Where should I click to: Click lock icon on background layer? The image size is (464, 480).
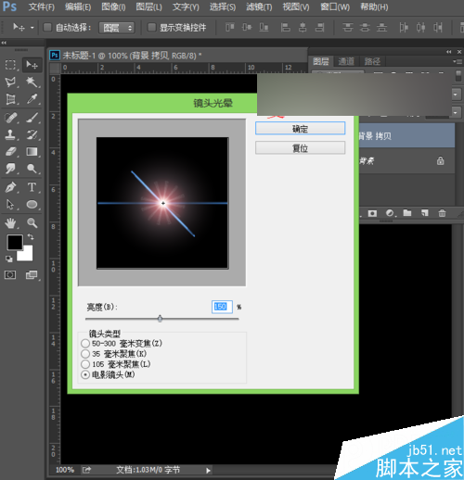click(440, 160)
